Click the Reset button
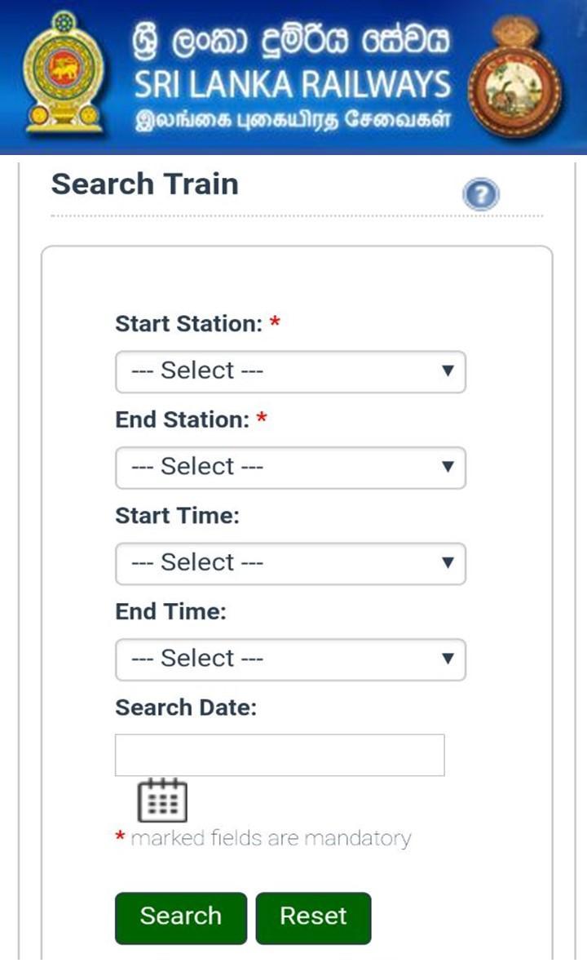 [x=313, y=917]
